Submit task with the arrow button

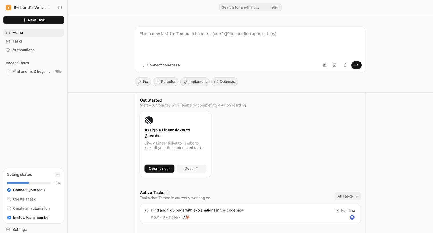(357, 65)
